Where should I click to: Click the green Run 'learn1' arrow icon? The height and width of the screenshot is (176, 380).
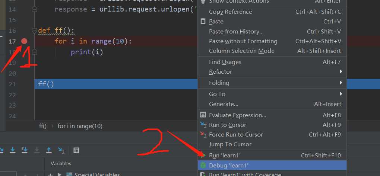203,155
